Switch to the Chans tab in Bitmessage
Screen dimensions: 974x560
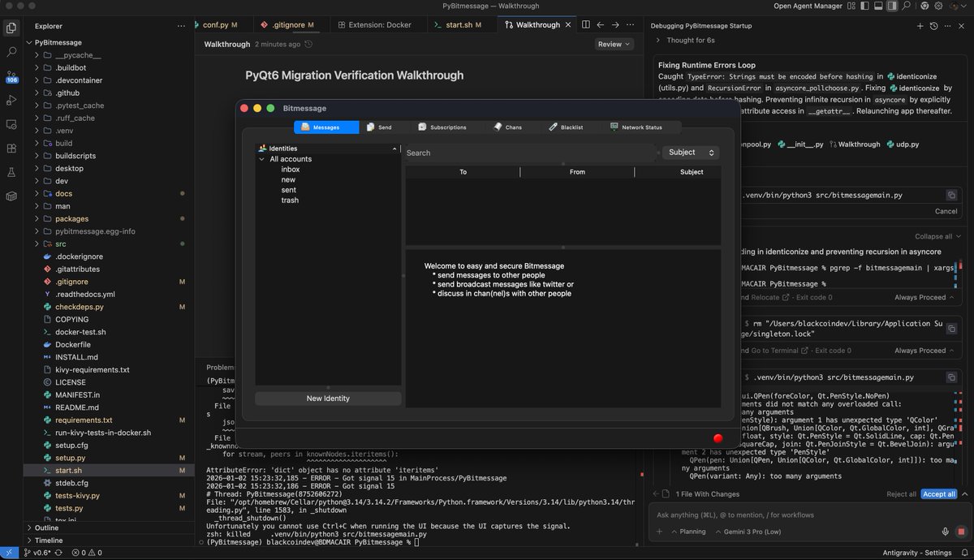click(x=508, y=127)
